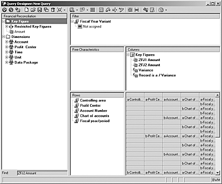Click the 'b-Profit Ce...' preview cell
Viewport: 222px width, 184px height.
[x=153, y=136]
